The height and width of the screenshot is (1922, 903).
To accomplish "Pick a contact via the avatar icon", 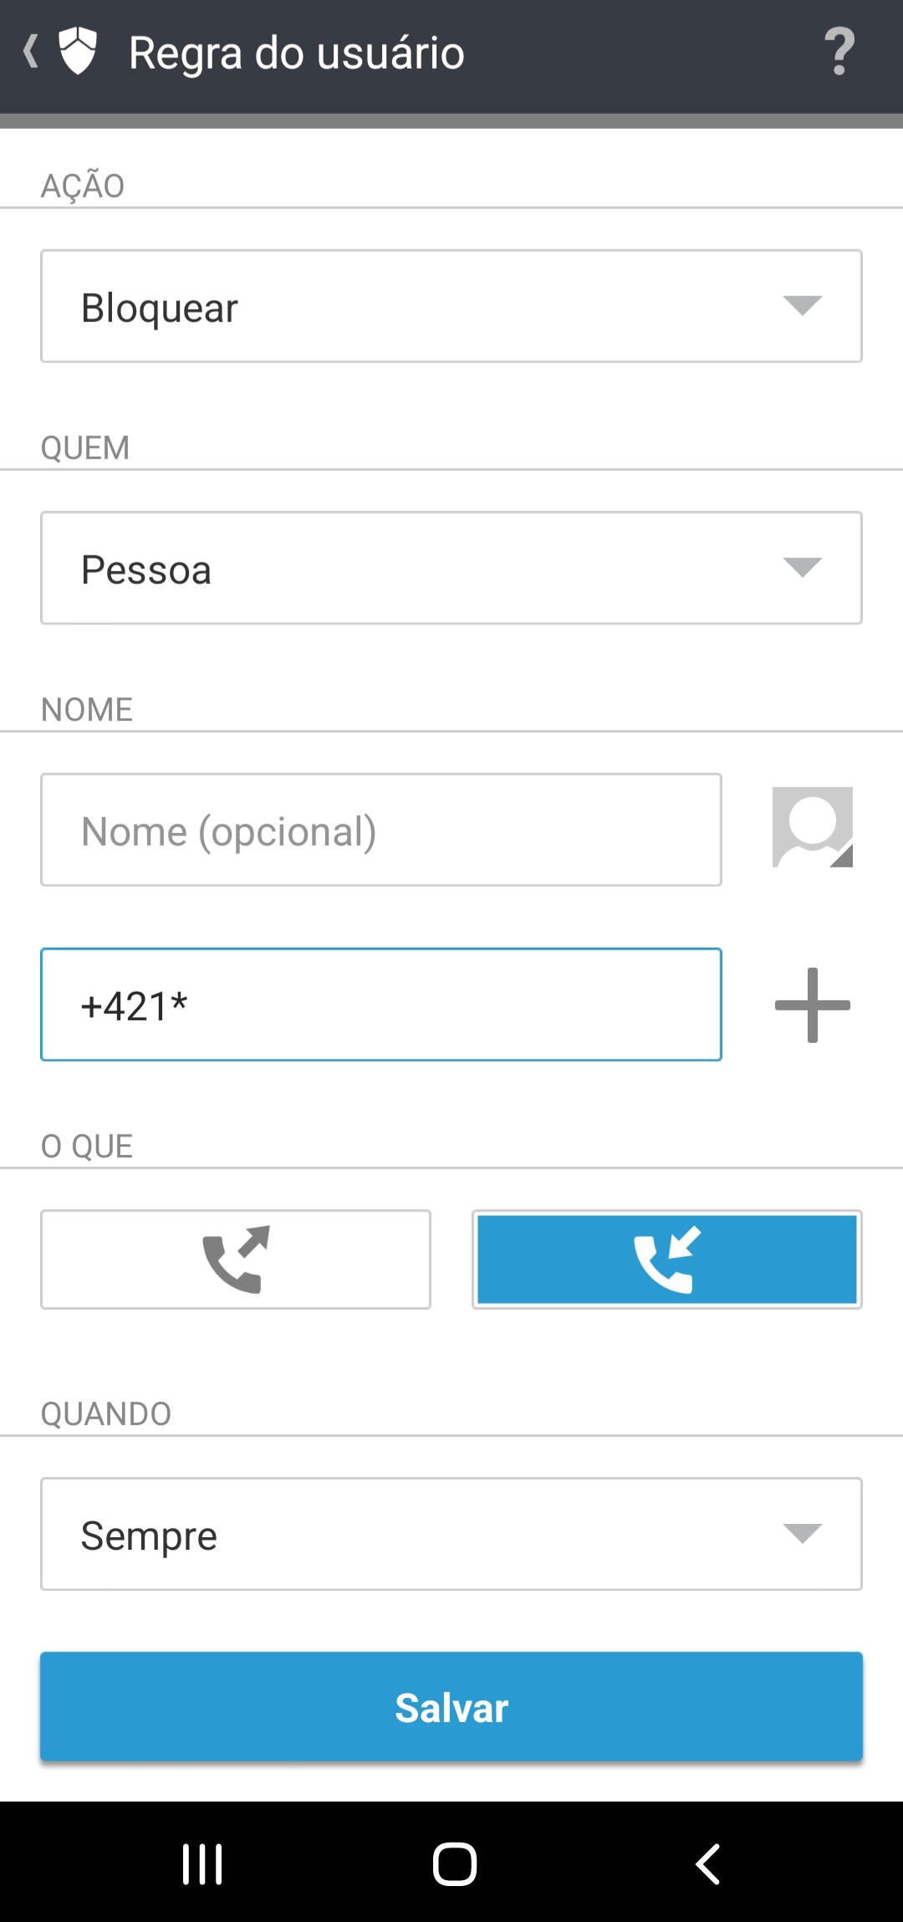I will click(x=812, y=827).
